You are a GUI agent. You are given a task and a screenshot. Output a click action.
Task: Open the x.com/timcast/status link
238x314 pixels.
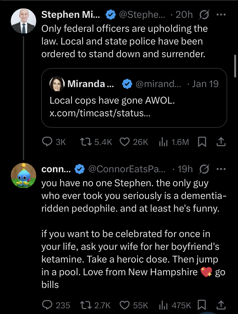click(100, 113)
